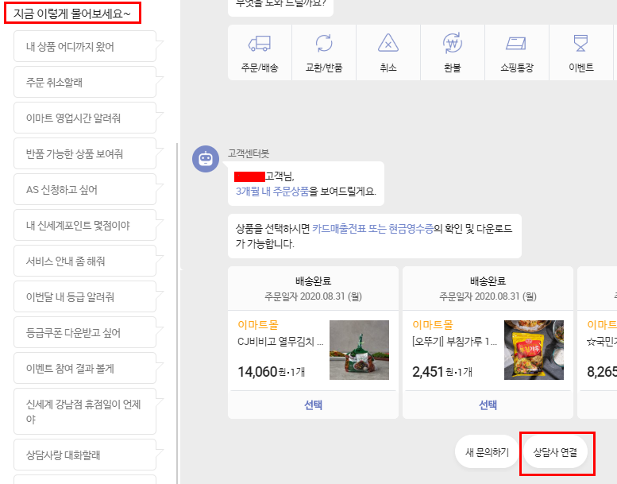Click '이벤트 참여 결과 볼게' suggestion
Viewport: 617px width, 484px height.
85,369
